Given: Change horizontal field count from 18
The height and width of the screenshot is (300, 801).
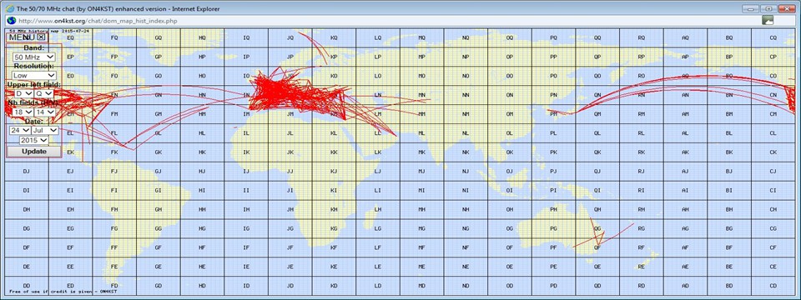Looking at the screenshot, I should (x=23, y=112).
